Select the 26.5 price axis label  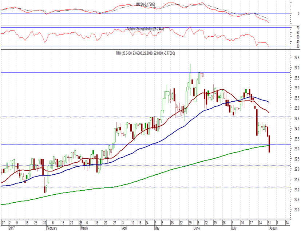click(297, 78)
